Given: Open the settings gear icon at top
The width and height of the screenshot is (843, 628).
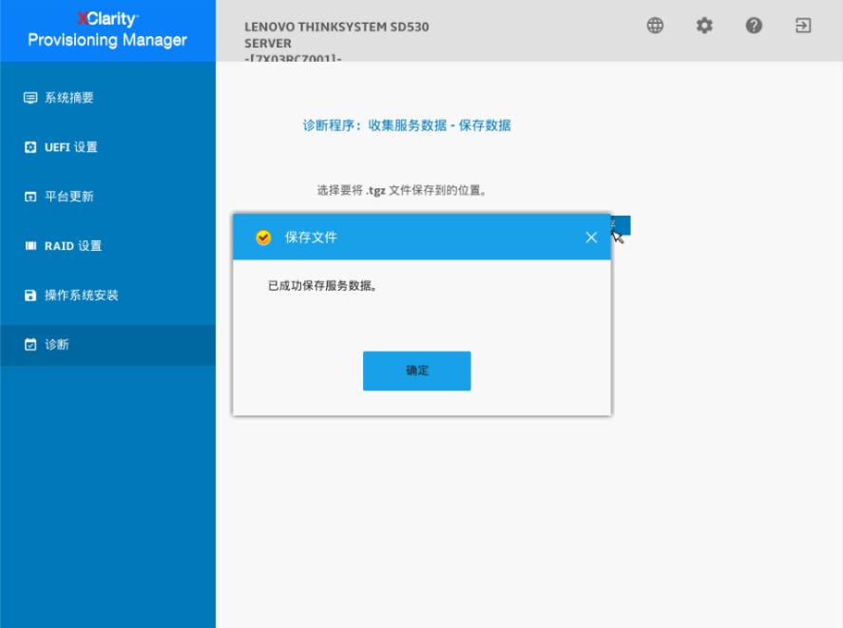Looking at the screenshot, I should click(x=704, y=26).
